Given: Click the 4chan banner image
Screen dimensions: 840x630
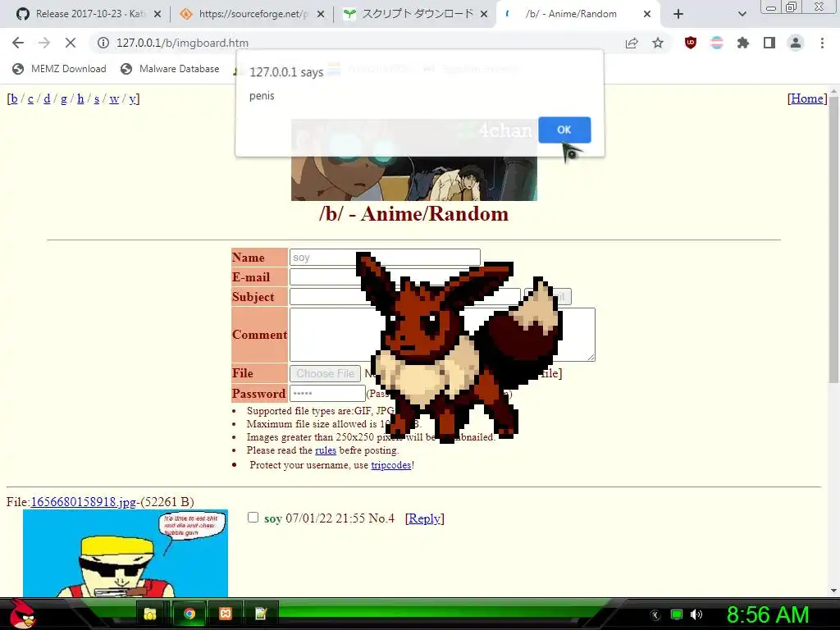Looking at the screenshot, I should 414,160.
